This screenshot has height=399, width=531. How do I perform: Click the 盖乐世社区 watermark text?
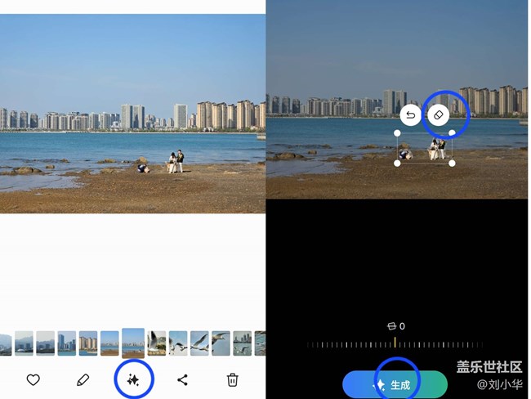[489, 367]
